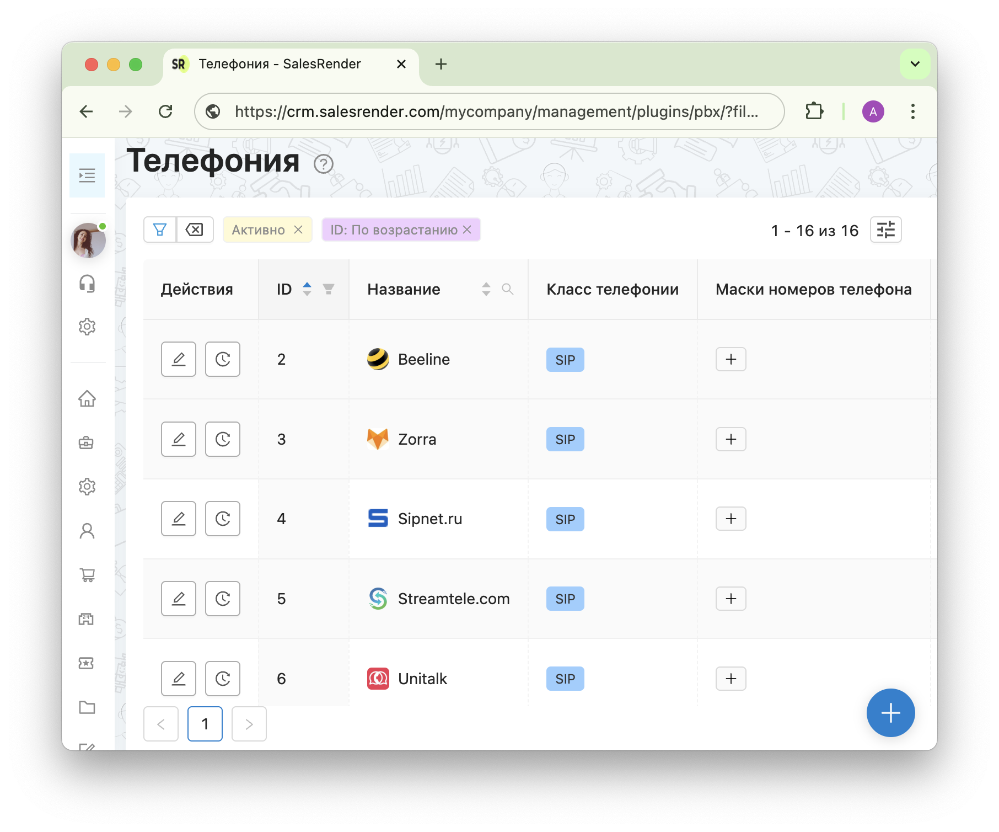Screen dimensions: 999x832
Task: Open the star ticket icon in sidebar
Action: click(x=87, y=663)
